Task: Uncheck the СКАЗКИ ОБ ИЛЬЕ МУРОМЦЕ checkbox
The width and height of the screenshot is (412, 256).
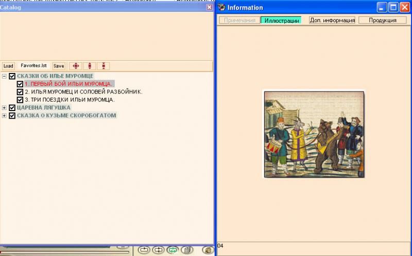Action: pyautogui.click(x=12, y=76)
